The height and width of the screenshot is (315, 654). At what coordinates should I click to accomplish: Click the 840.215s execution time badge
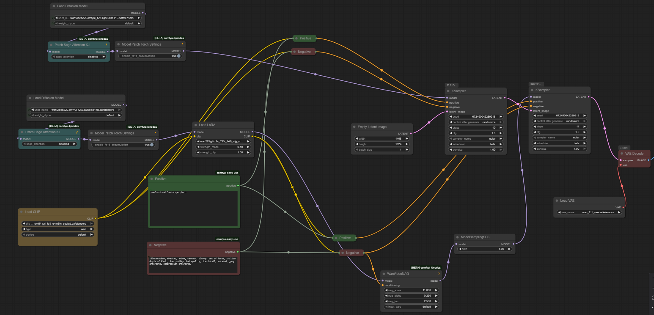[x=536, y=84]
